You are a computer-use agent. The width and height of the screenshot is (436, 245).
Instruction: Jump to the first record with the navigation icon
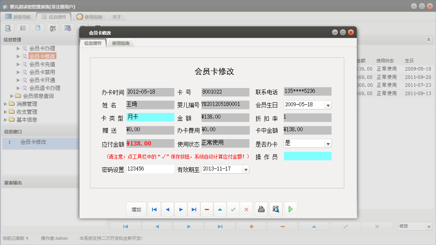point(154,209)
